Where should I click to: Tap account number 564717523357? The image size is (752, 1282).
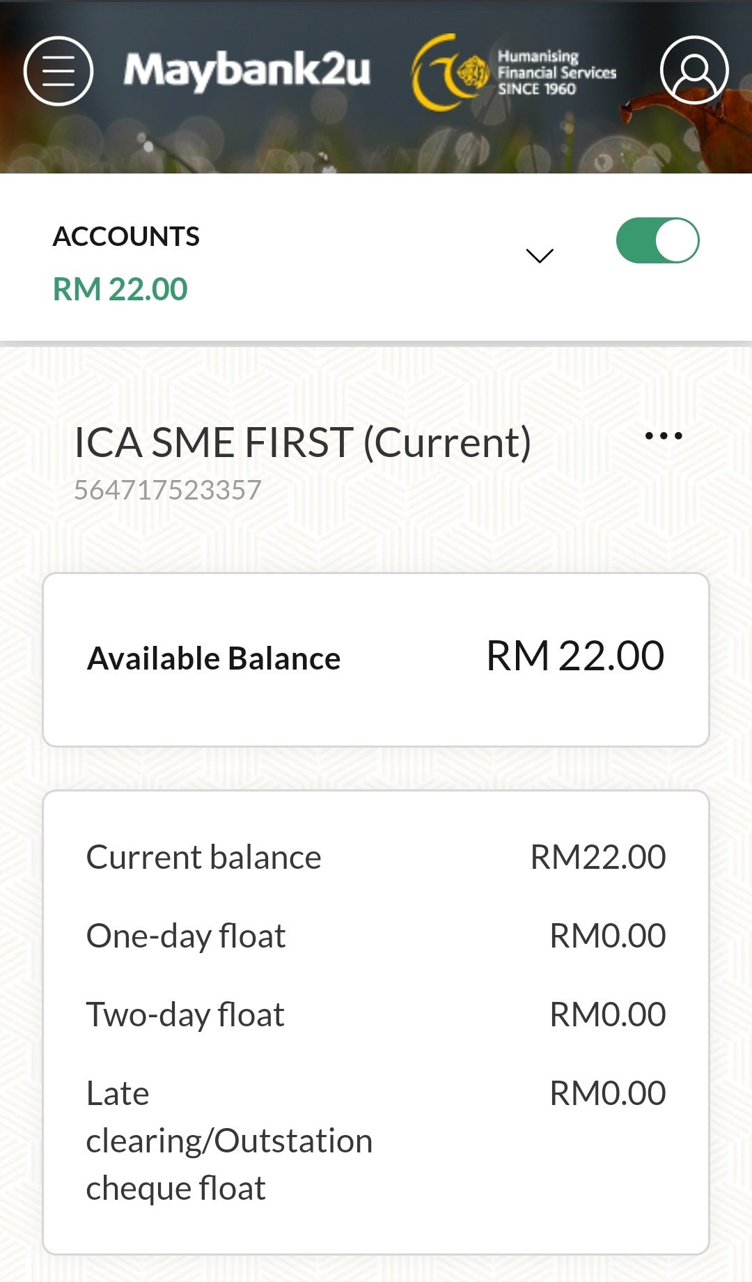[x=168, y=490]
